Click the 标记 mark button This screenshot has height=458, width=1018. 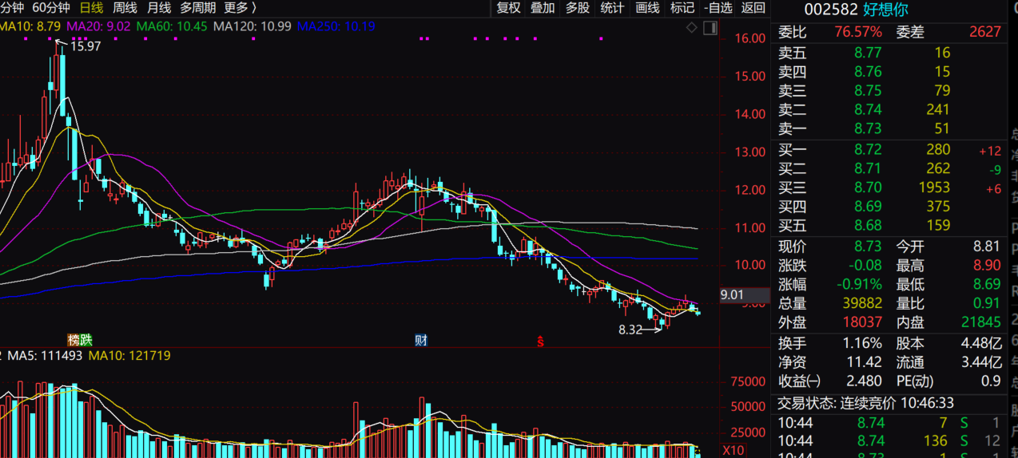click(x=682, y=8)
